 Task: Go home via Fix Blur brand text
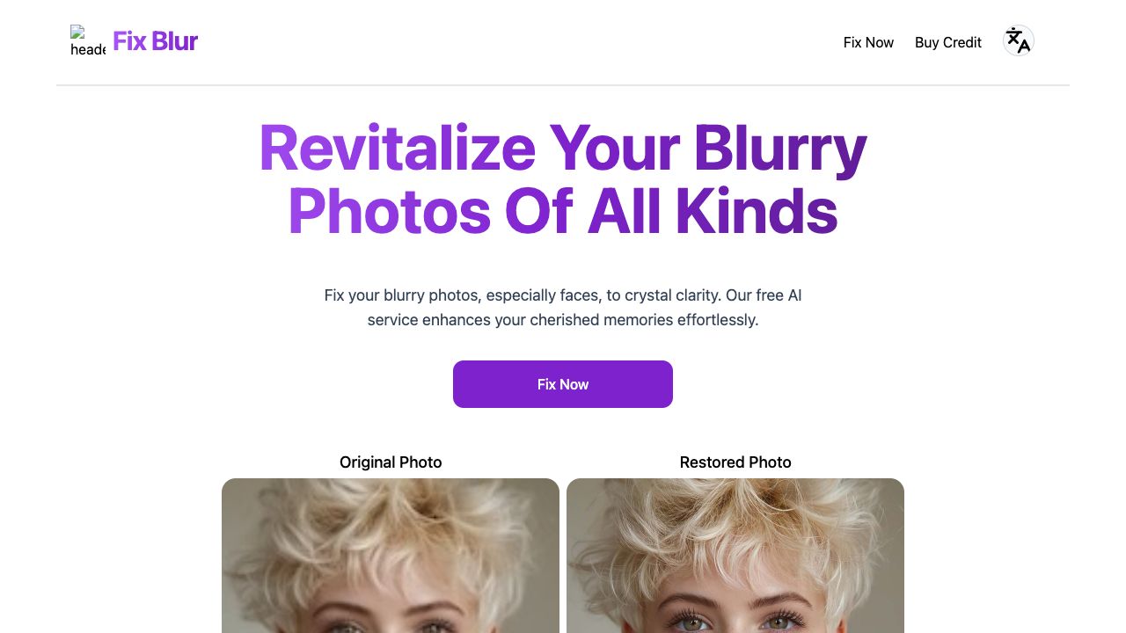tap(155, 40)
